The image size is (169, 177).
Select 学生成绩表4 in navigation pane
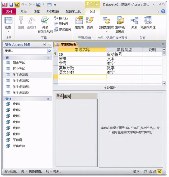pyautogui.click(x=21, y=93)
